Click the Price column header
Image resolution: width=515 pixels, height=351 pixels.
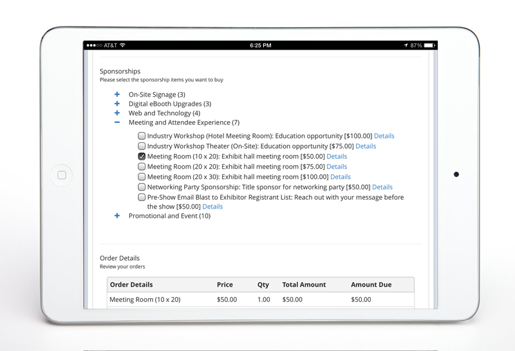click(x=225, y=285)
